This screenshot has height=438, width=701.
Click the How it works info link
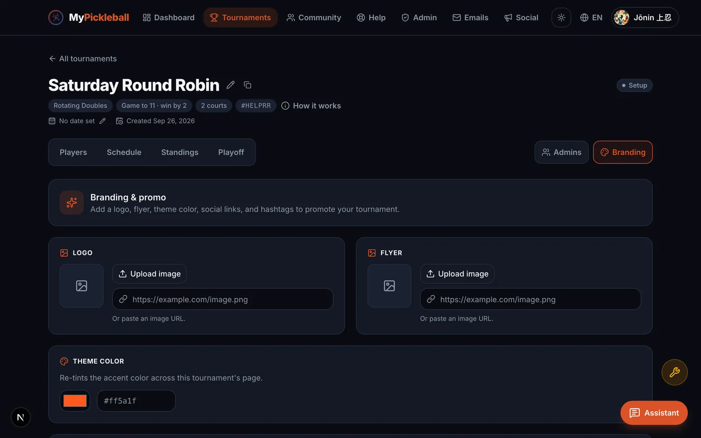tap(311, 106)
